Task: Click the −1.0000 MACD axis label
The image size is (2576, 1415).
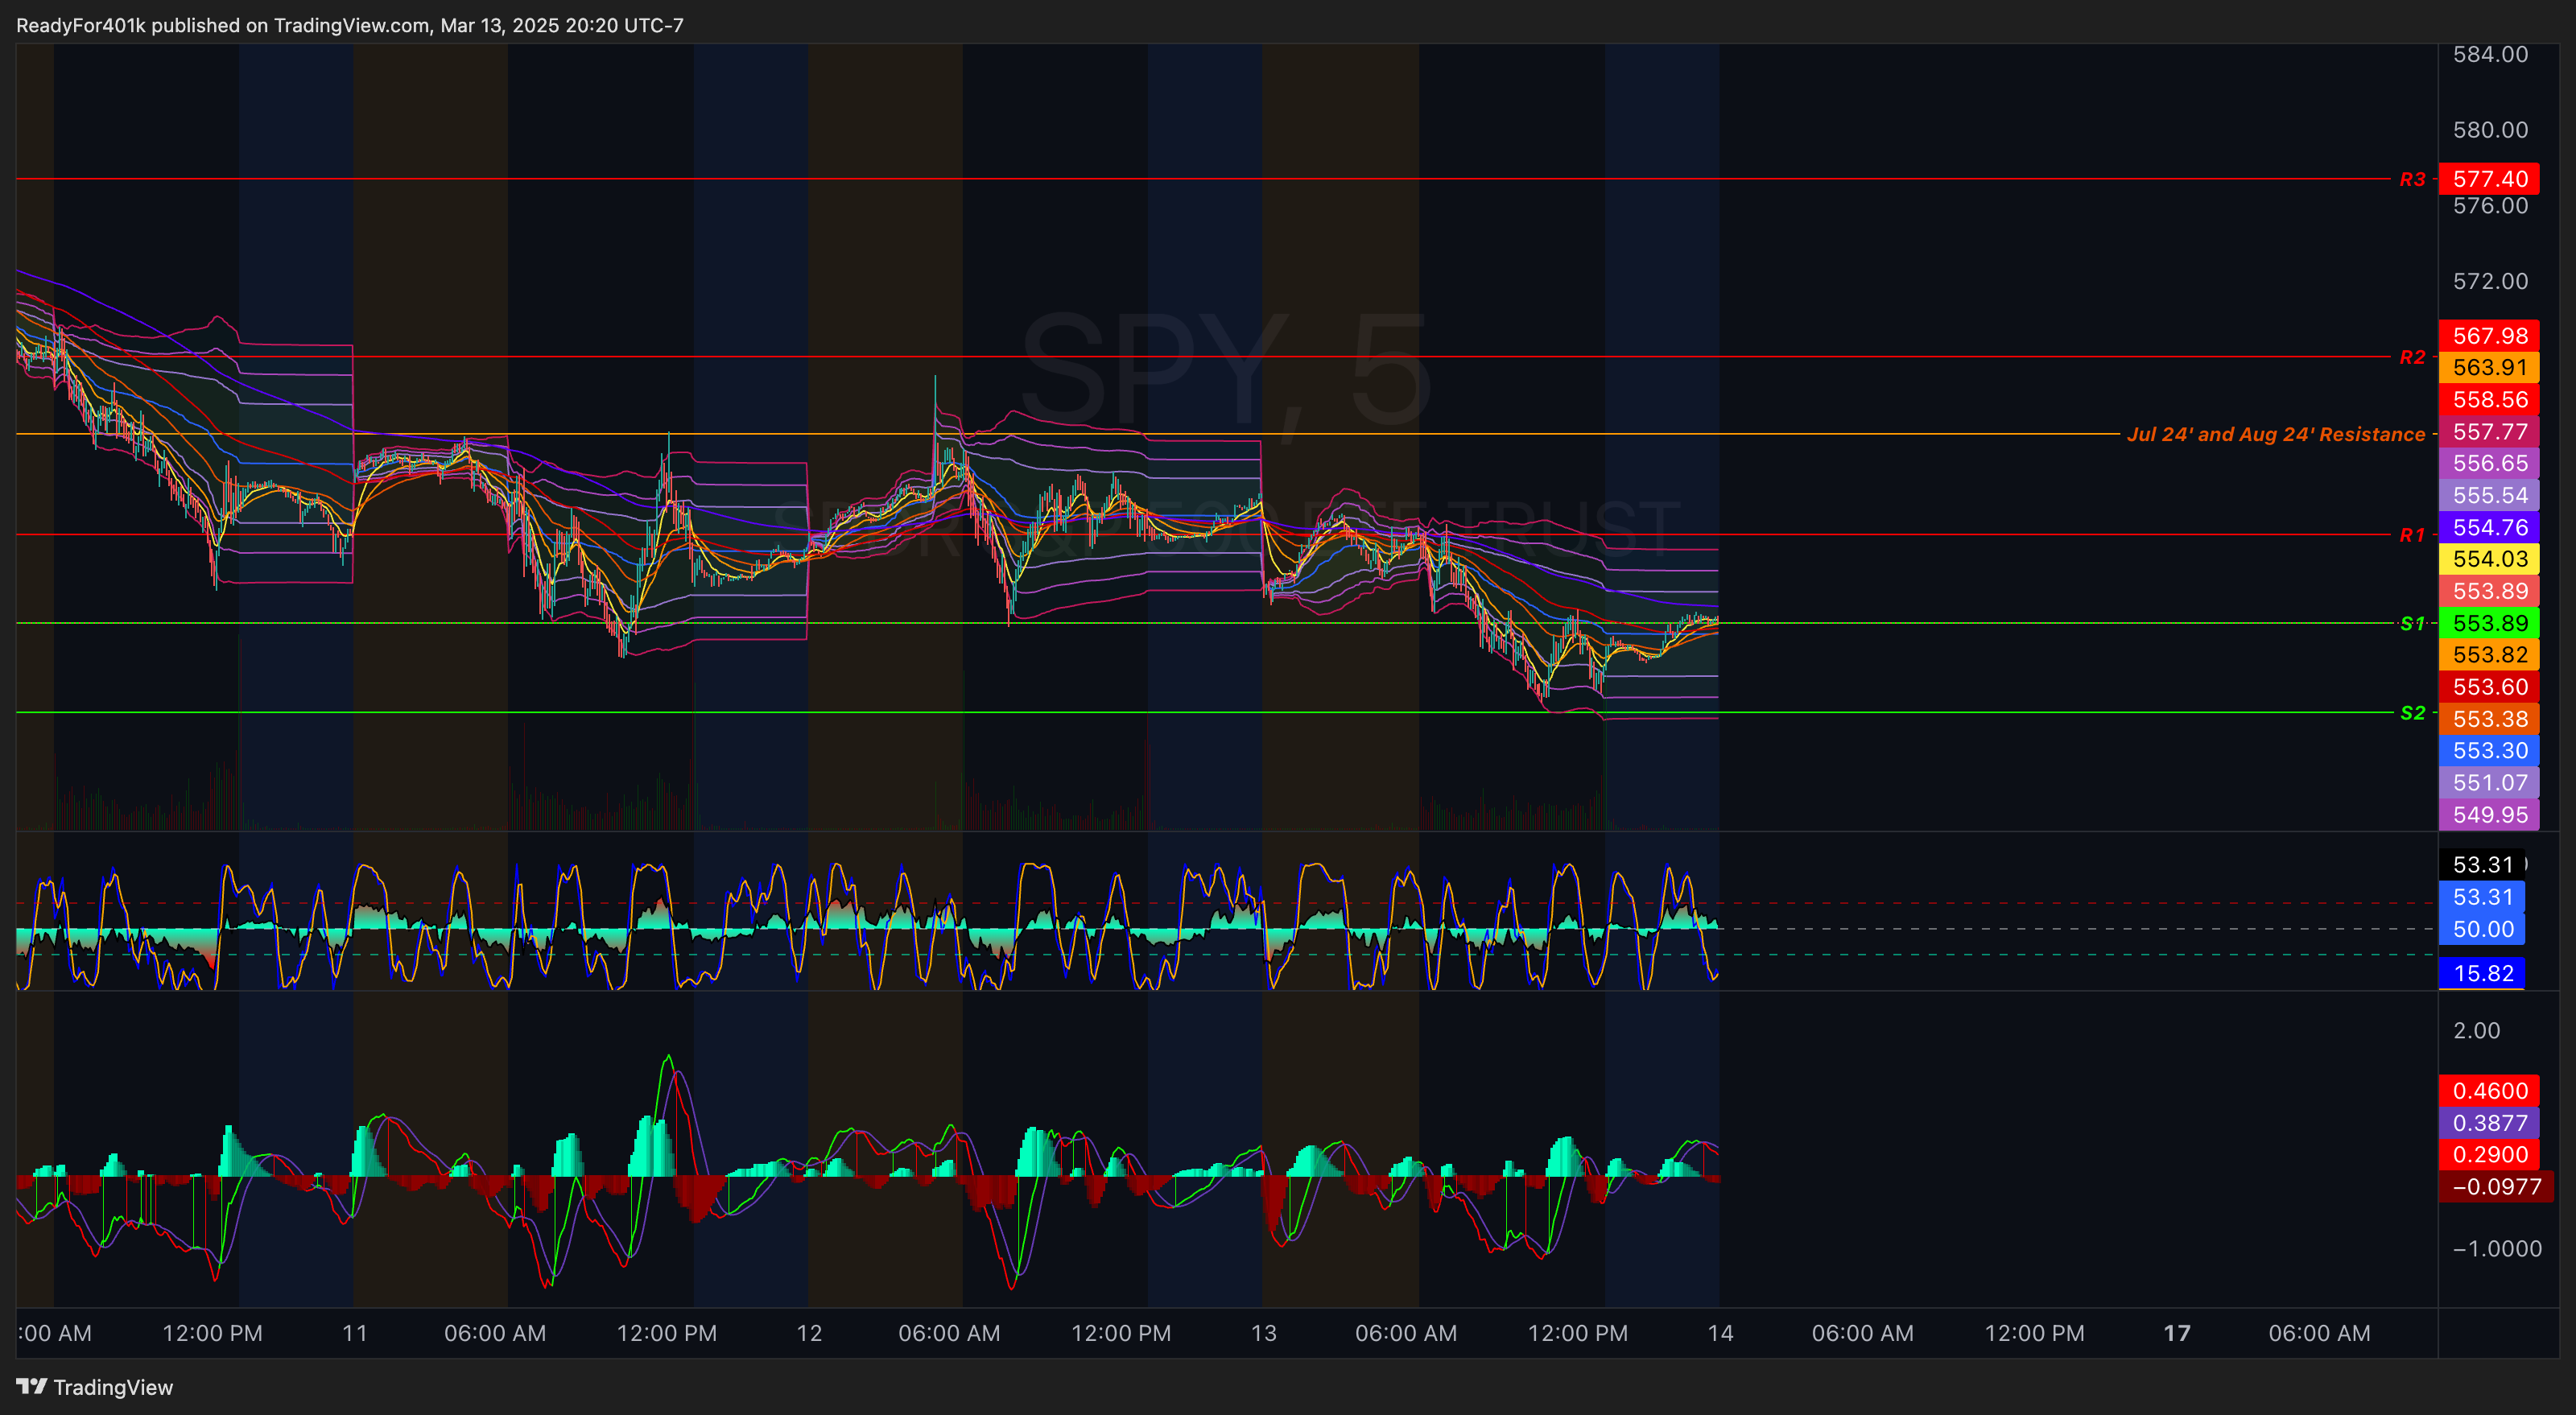Action: point(2496,1249)
